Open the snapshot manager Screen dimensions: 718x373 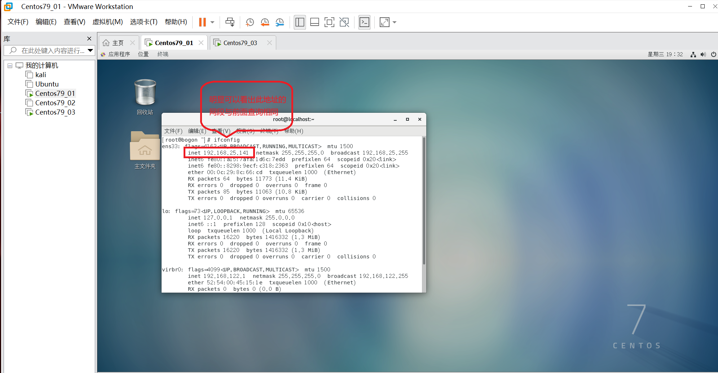279,22
